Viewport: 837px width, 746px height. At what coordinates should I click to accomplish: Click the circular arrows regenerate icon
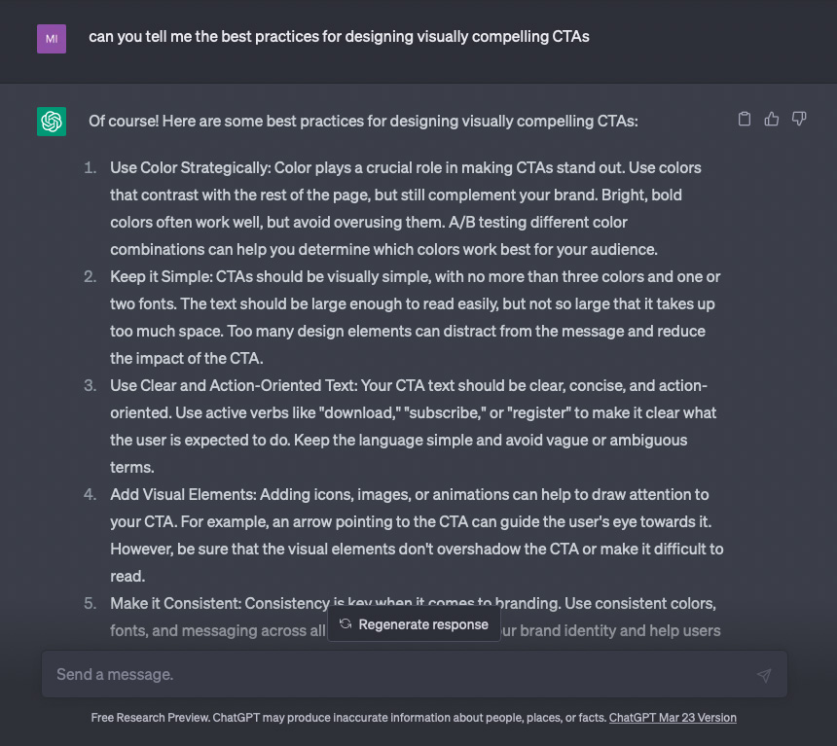pyautogui.click(x=346, y=623)
